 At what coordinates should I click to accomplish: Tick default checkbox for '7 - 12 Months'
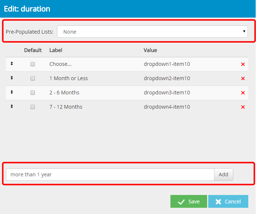33,107
